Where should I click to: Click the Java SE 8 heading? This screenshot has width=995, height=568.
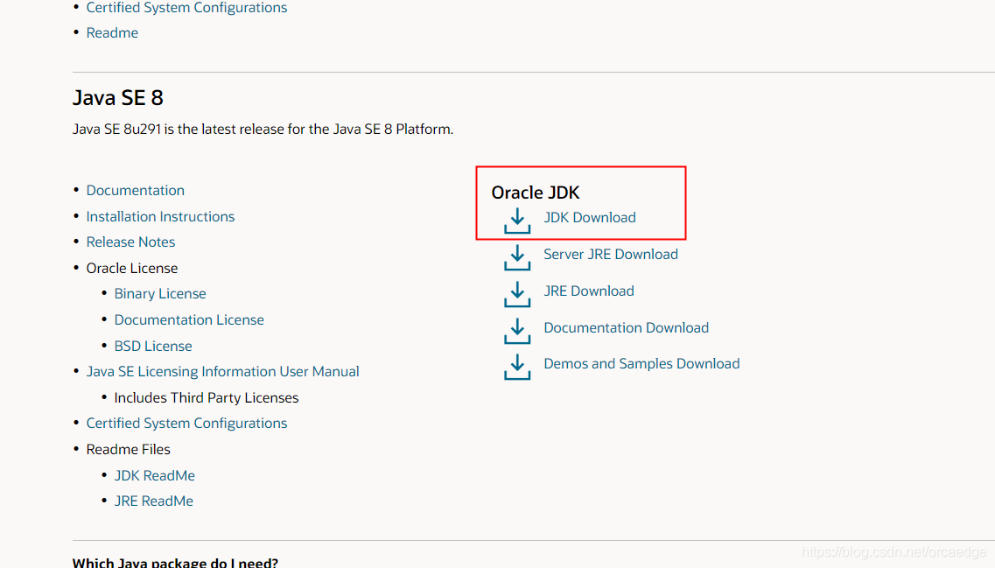tap(118, 98)
